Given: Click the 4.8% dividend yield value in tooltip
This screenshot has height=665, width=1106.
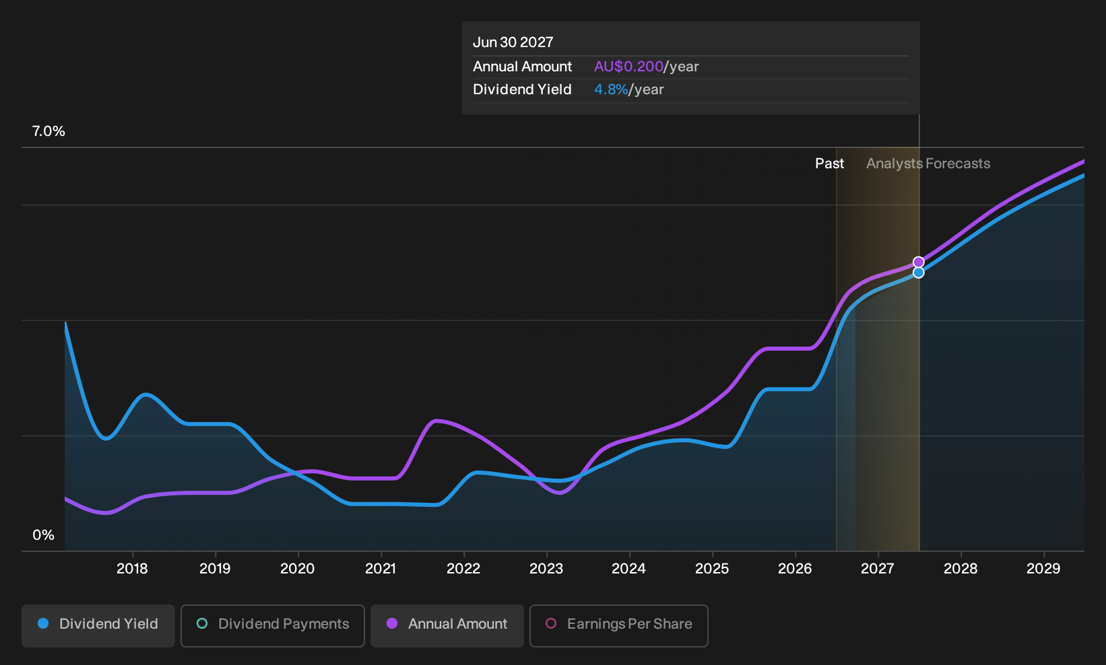Looking at the screenshot, I should click(x=611, y=90).
